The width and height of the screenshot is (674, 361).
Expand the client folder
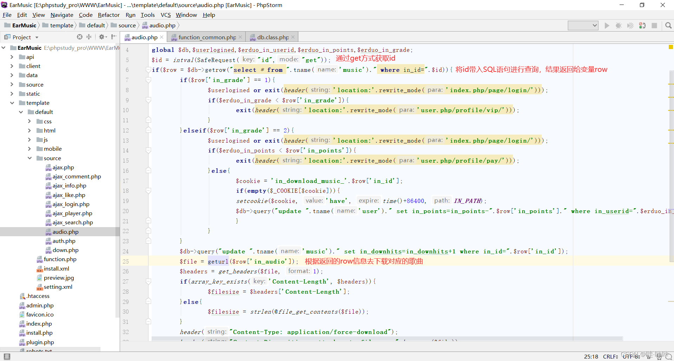12,66
